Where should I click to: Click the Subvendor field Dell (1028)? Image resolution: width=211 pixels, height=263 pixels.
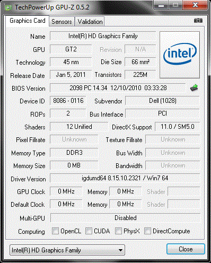click(x=162, y=101)
